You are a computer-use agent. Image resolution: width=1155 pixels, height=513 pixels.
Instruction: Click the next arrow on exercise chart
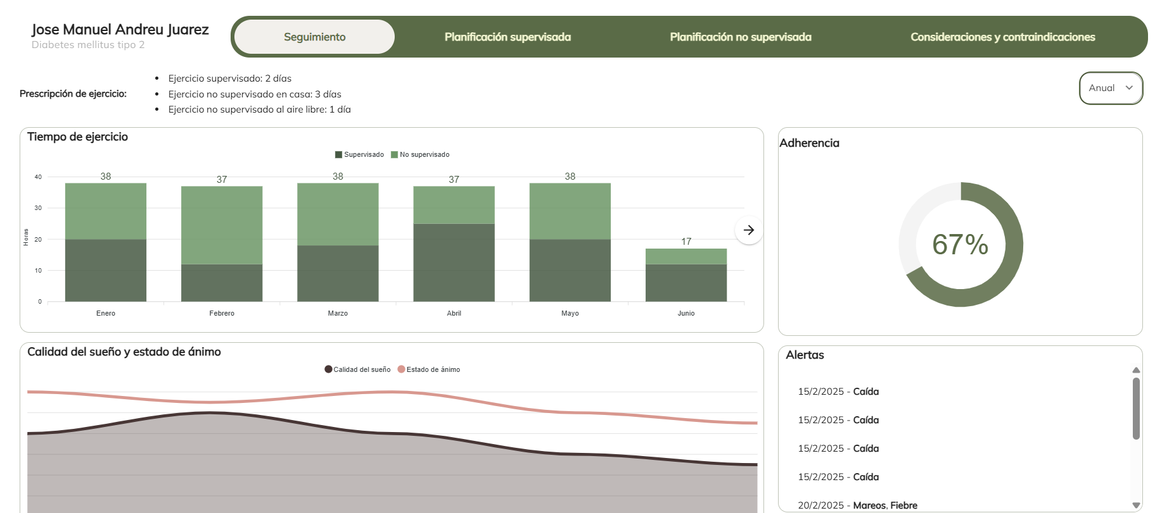tap(748, 230)
